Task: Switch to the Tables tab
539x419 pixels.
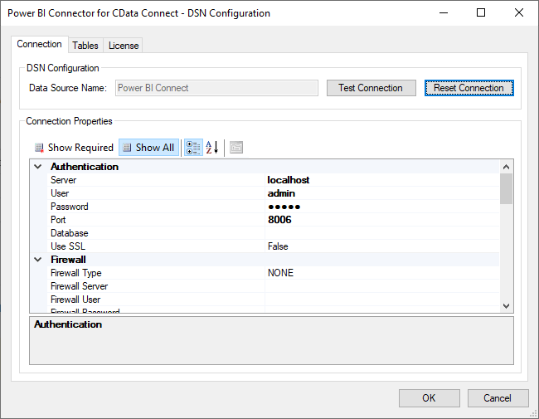Action: [x=85, y=46]
